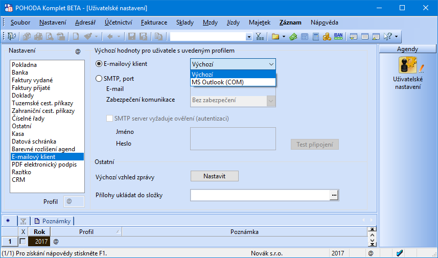
Task: Click the print preview magnifier icon
Action: pos(50,36)
